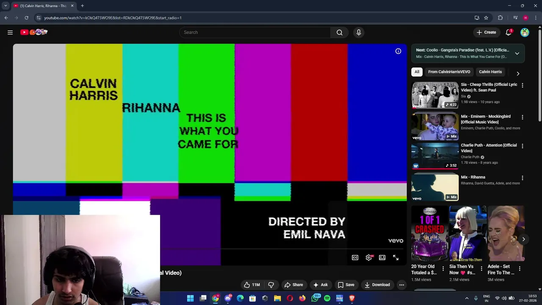542x305 pixels.
Task: Click the Create button
Action: [486, 32]
